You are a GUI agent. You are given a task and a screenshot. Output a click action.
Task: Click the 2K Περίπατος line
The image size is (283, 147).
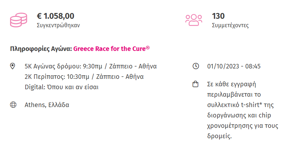point(84,77)
